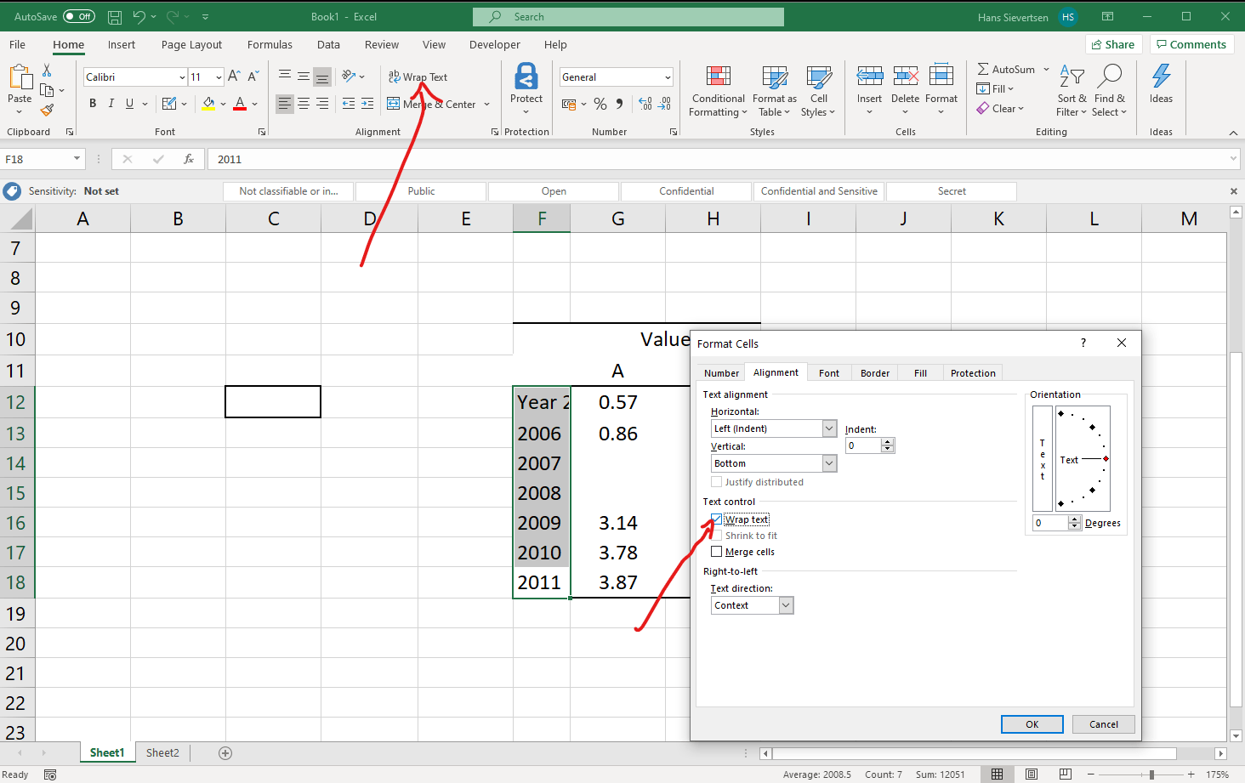Open the Percent Style number format
Viewport: 1245px width, 783px height.
tap(600, 103)
